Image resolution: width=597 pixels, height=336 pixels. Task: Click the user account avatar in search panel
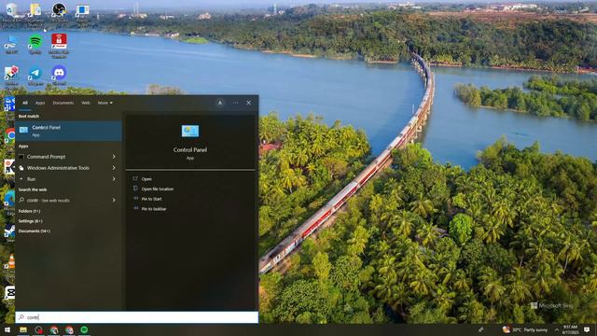[x=220, y=103]
